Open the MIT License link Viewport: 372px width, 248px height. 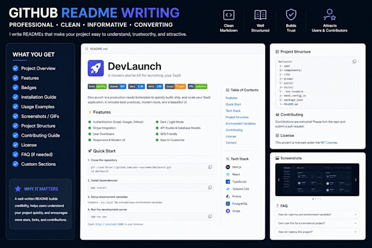(x=329, y=143)
